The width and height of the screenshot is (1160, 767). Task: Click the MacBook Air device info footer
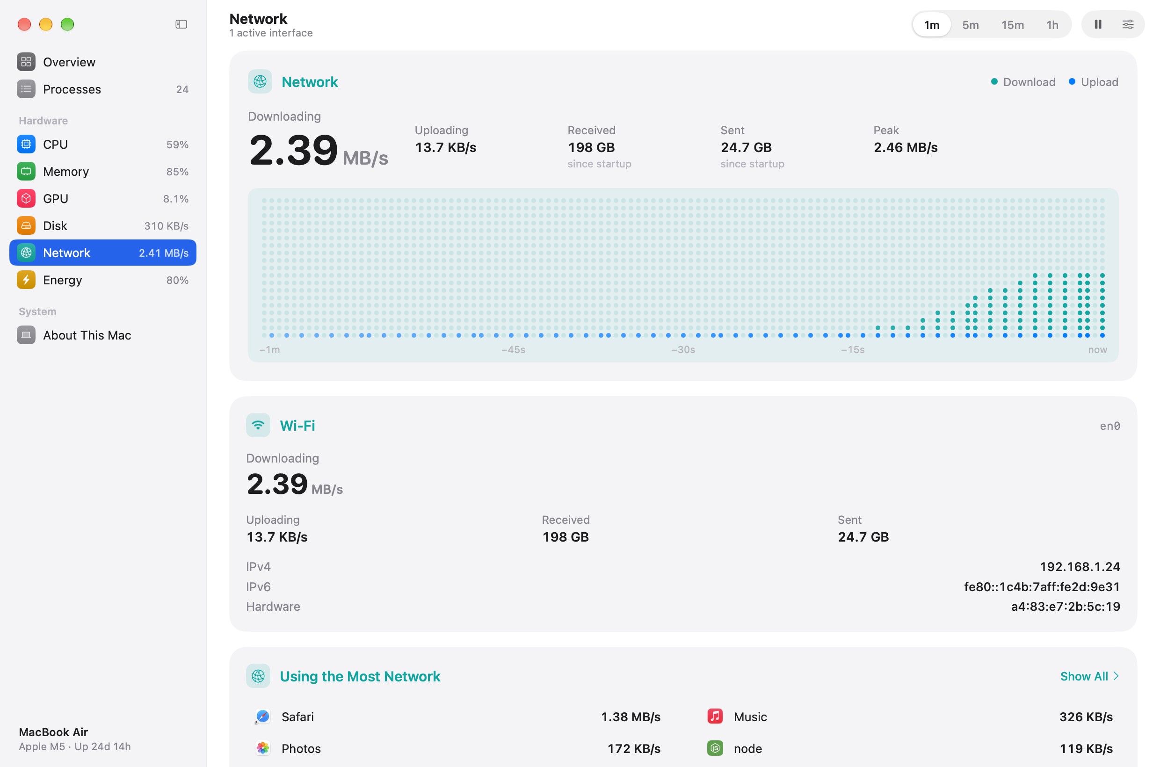[x=75, y=738]
